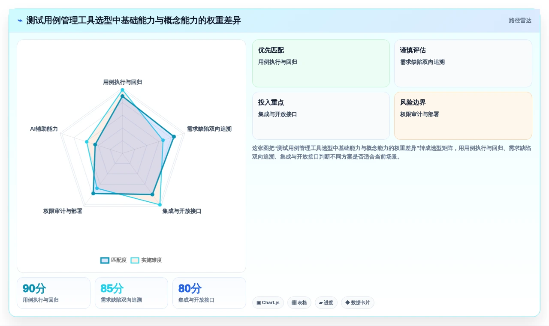This screenshot has width=549, height=326.
Task: Click the 实施难度 legend color box
Action: (x=135, y=260)
